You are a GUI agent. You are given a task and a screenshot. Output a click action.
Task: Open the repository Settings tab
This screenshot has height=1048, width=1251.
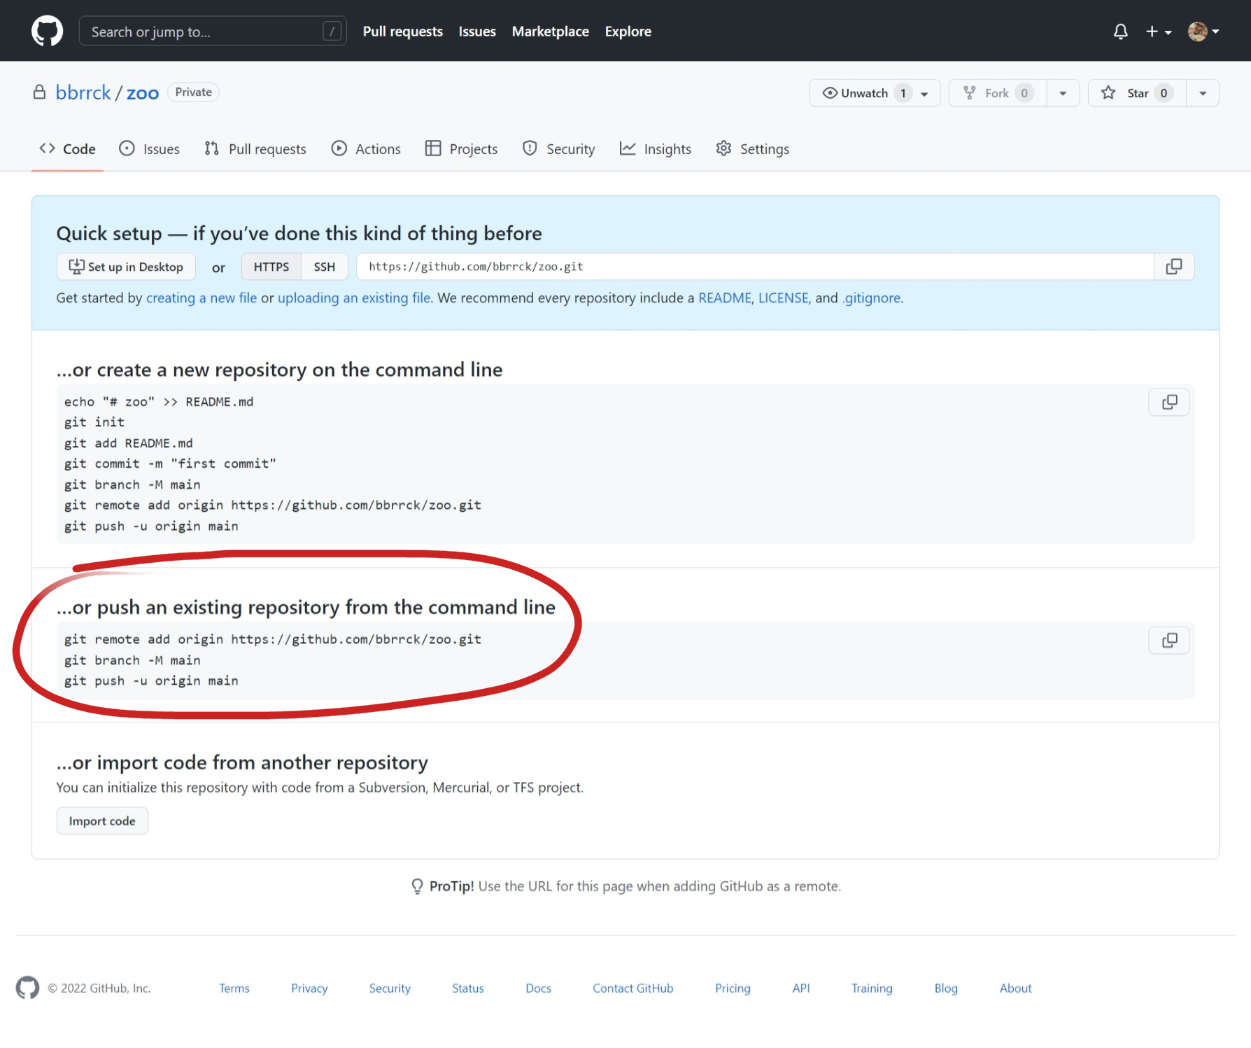click(x=752, y=149)
